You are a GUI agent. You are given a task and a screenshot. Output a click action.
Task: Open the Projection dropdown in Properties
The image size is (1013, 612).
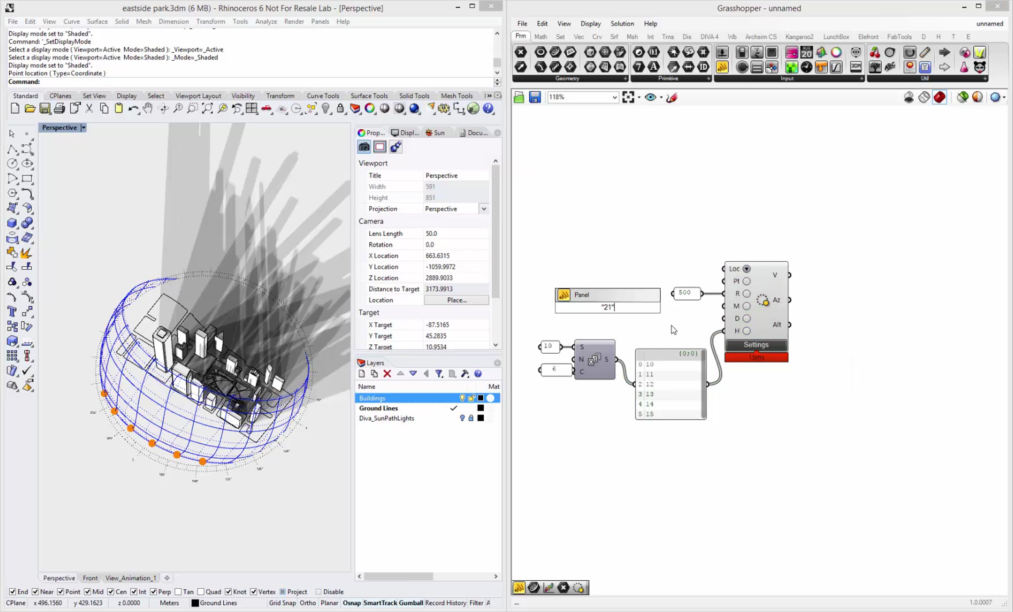click(484, 209)
